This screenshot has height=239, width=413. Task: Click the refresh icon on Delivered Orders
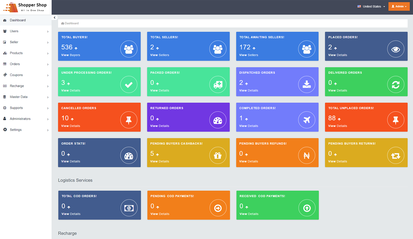[x=396, y=84]
